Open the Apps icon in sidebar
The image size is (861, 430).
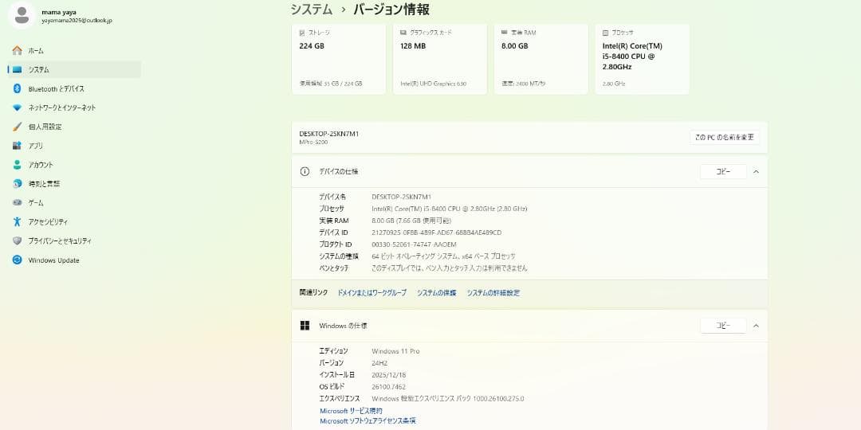(17, 146)
